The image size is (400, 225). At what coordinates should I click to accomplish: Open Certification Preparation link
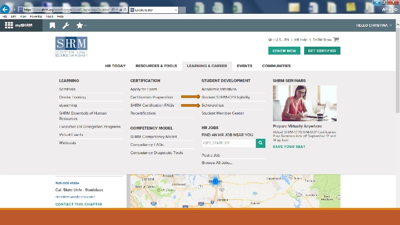[152, 97]
